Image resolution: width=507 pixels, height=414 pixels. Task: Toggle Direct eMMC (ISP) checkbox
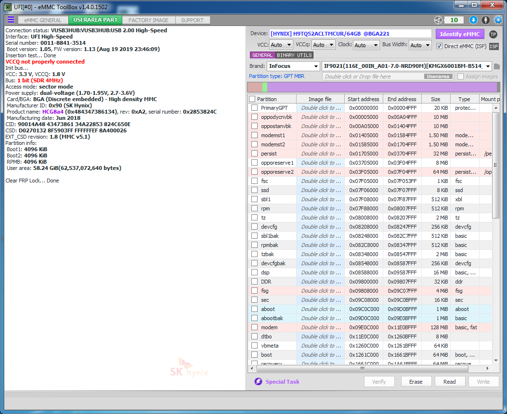point(439,46)
